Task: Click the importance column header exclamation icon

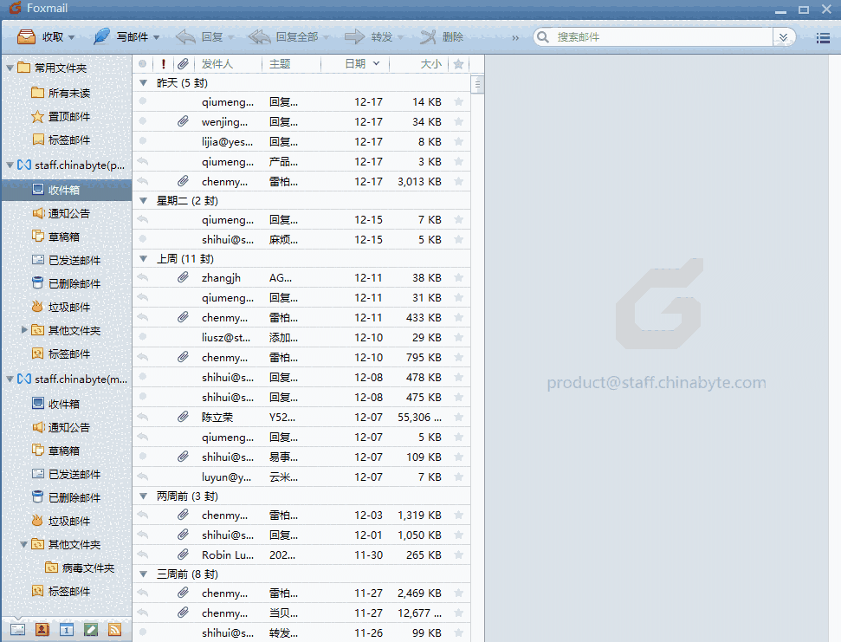Action: tap(163, 62)
